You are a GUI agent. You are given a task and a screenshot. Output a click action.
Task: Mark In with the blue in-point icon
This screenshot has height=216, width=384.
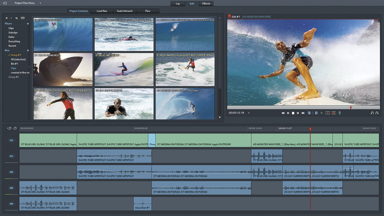(309, 113)
